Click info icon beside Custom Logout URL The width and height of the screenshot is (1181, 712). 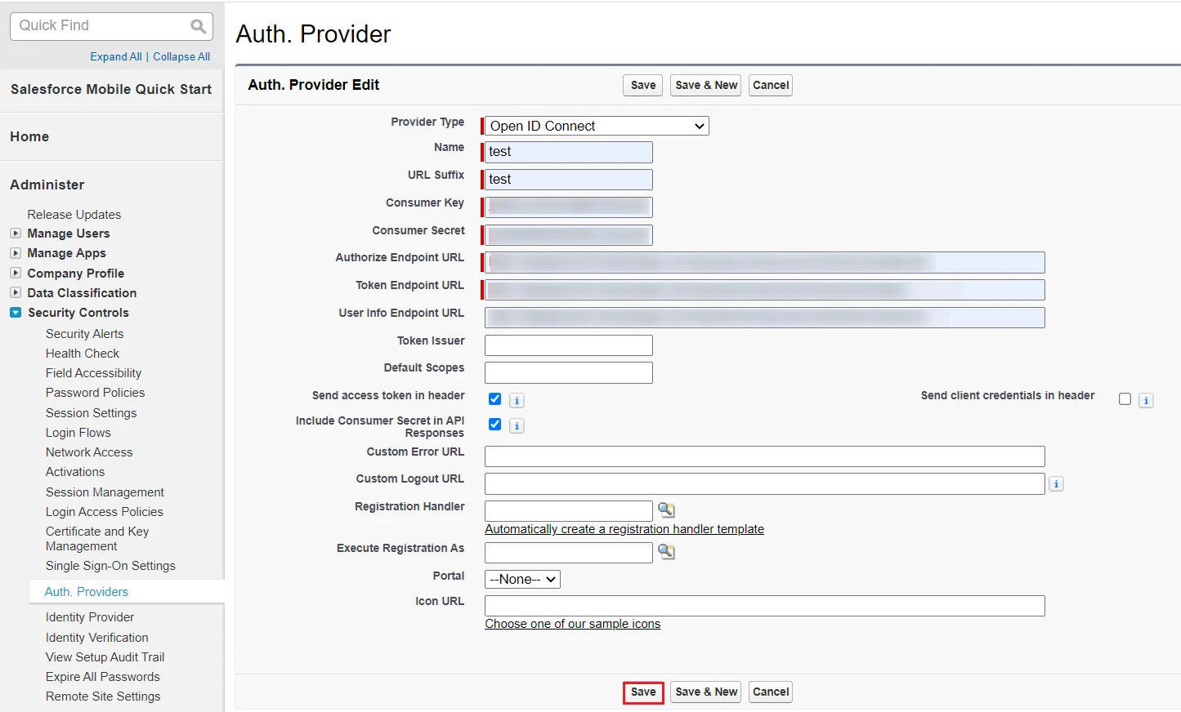tap(1056, 484)
